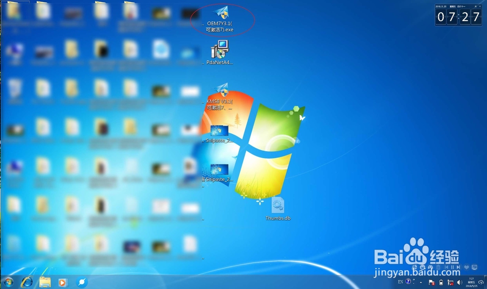The width and height of the screenshot is (487, 289).
Task: Click the 07:27 flip clock display
Action: click(x=458, y=17)
